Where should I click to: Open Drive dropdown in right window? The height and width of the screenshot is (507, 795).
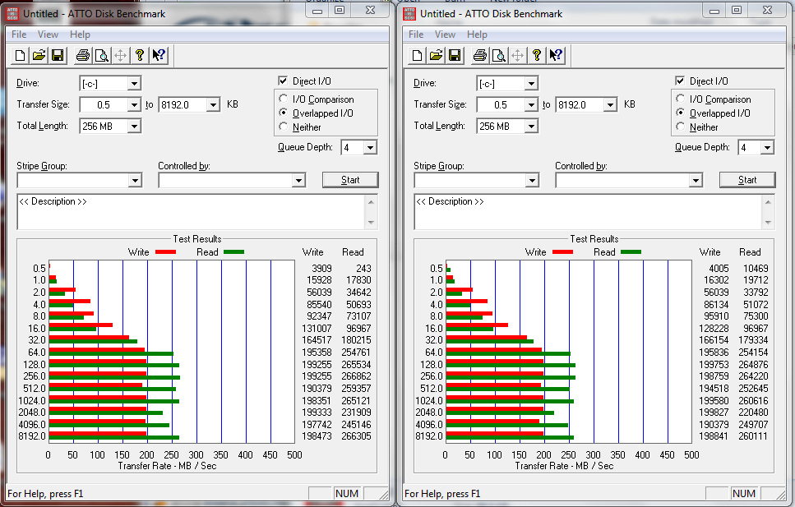(x=531, y=83)
